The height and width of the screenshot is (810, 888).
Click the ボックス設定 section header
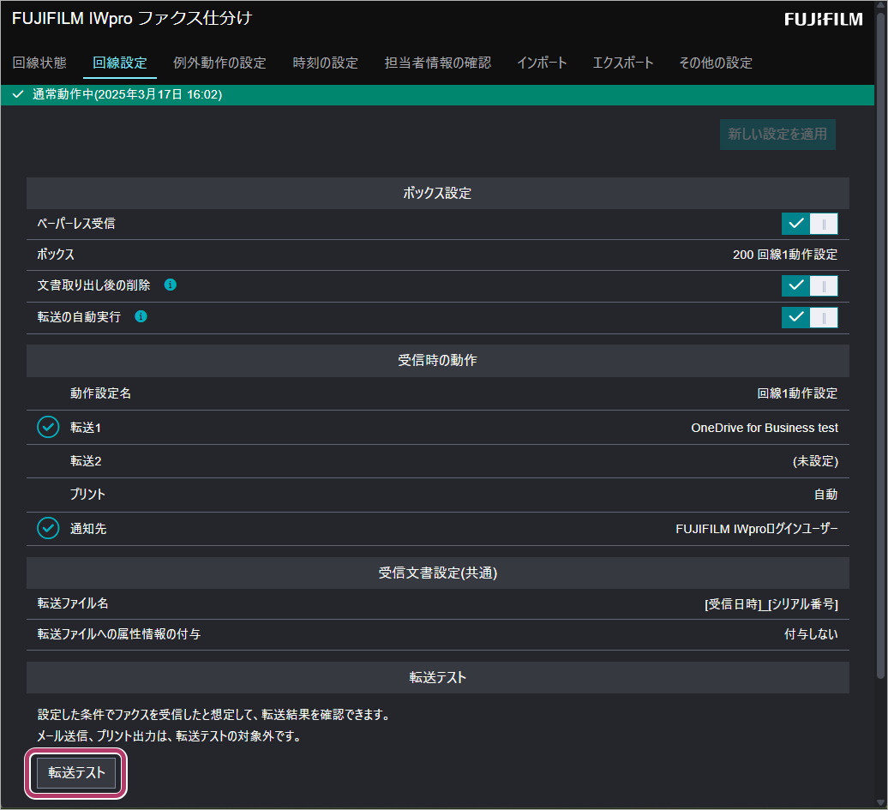pyautogui.click(x=438, y=193)
